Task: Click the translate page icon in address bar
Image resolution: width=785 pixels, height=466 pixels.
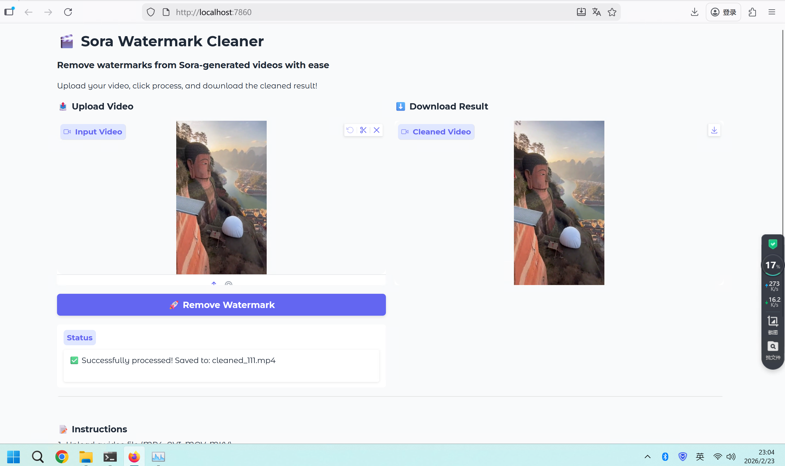Action: coord(596,12)
